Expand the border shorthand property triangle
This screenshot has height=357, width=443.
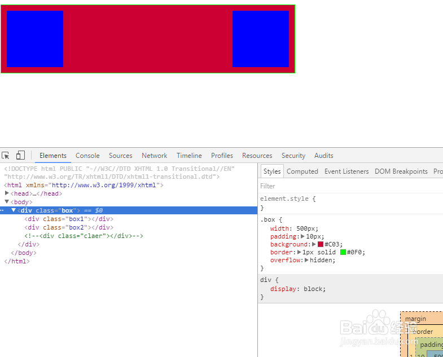point(299,252)
